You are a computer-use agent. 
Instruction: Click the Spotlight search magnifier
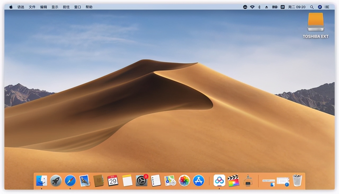click(312, 7)
